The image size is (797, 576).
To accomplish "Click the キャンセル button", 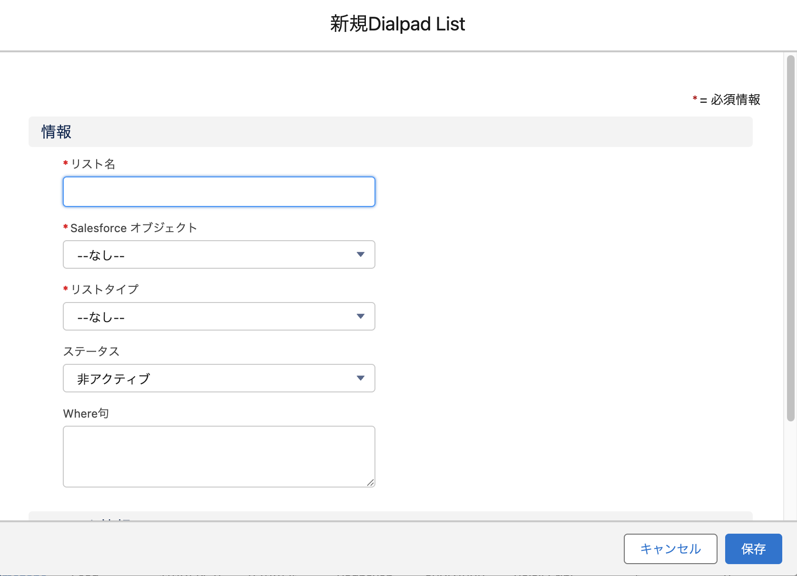I will (x=670, y=549).
